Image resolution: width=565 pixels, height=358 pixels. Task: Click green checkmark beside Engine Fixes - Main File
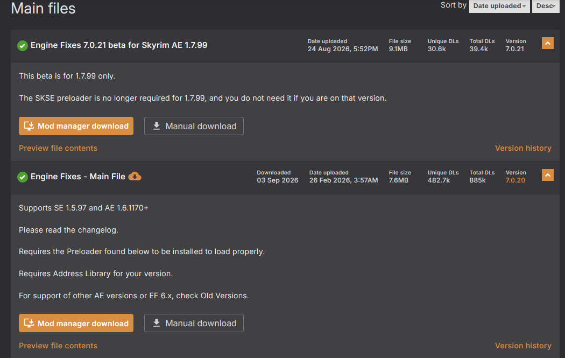pos(23,177)
